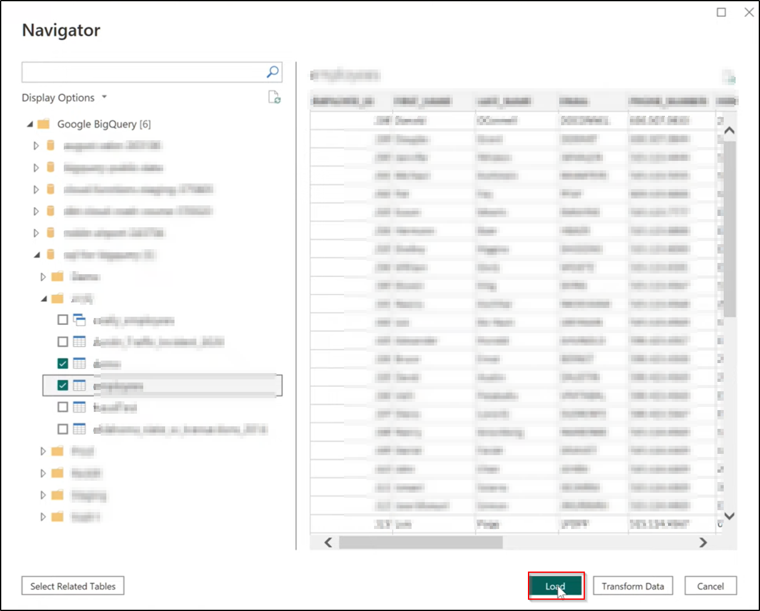Click the noble-airport database icon
This screenshot has width=760, height=611.
tap(51, 233)
